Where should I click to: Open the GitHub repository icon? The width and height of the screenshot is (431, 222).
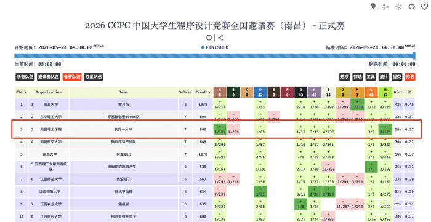pyautogui.click(x=411, y=7)
